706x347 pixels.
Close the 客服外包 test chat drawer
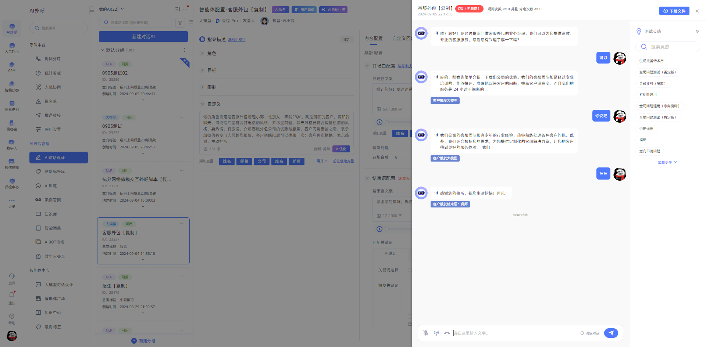point(697,11)
